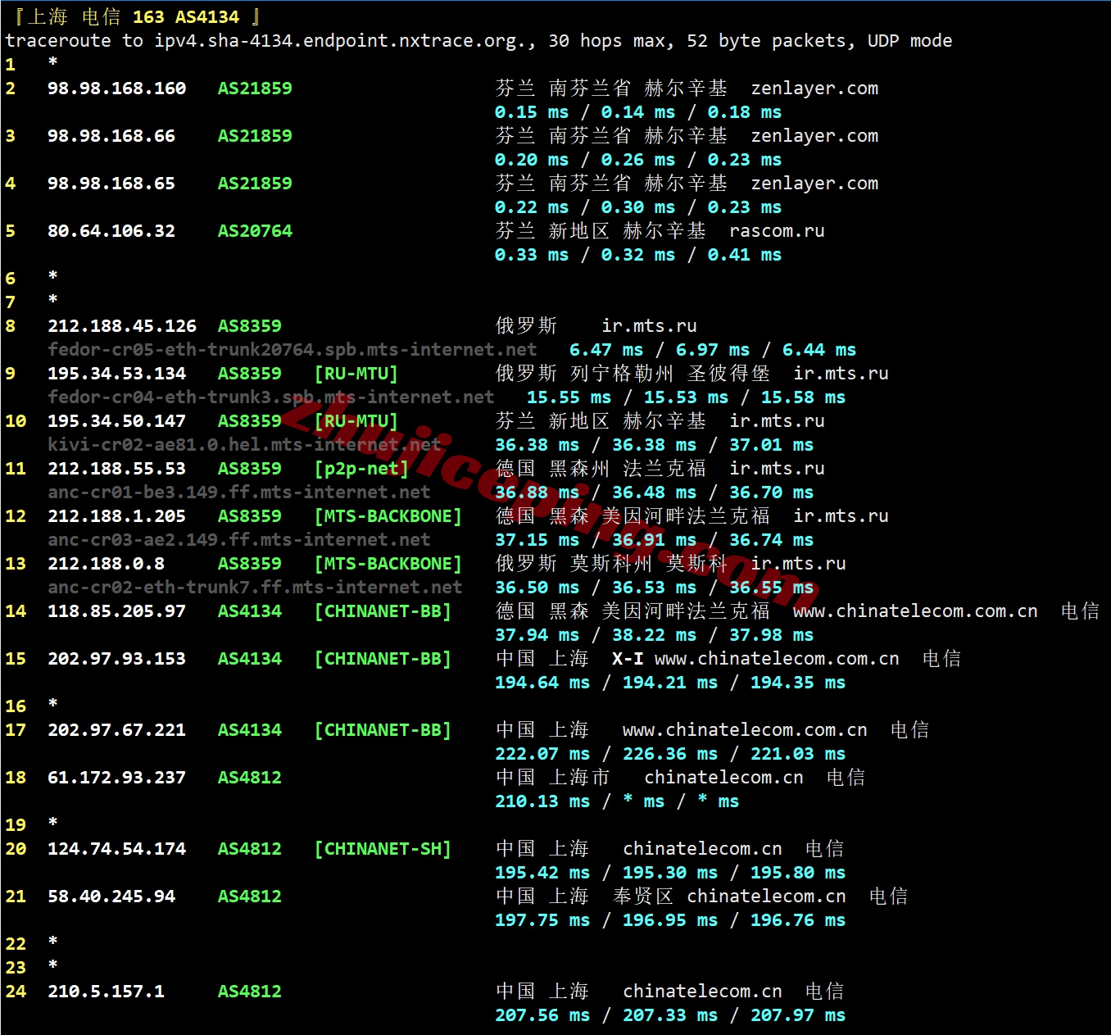Select IP address 124.74.54.174
1111x1035 pixels.
[x=117, y=849]
